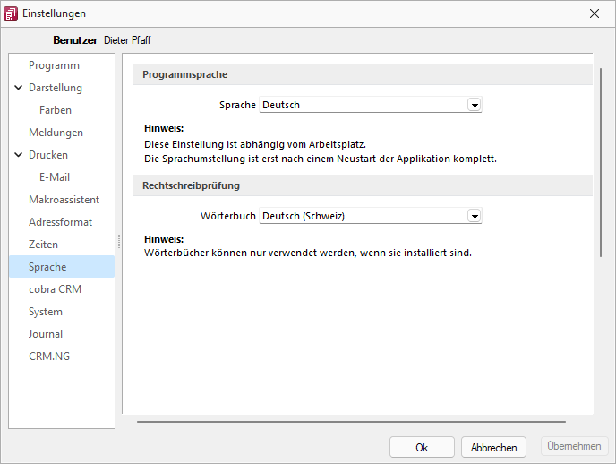Select CRM.NG in the settings tree
616x464 pixels.
(49, 357)
